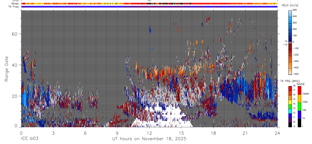Click hour tick '12' on the UT axis
This screenshot has height=144, width=312.
click(x=149, y=133)
